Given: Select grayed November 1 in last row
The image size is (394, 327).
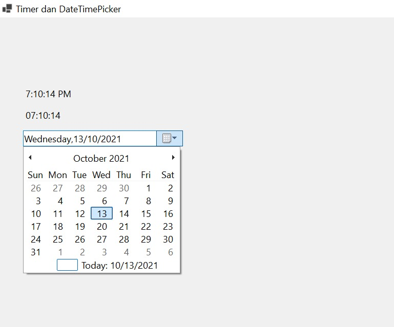Looking at the screenshot, I should pos(60,252).
